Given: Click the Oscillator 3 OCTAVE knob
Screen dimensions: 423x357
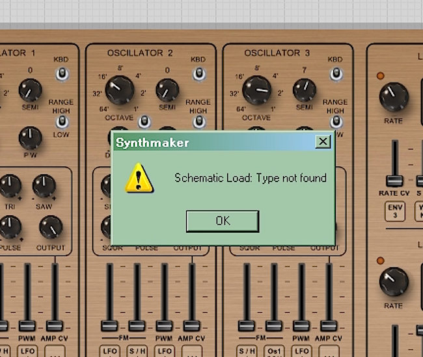Looking at the screenshot, I should pyautogui.click(x=257, y=90).
